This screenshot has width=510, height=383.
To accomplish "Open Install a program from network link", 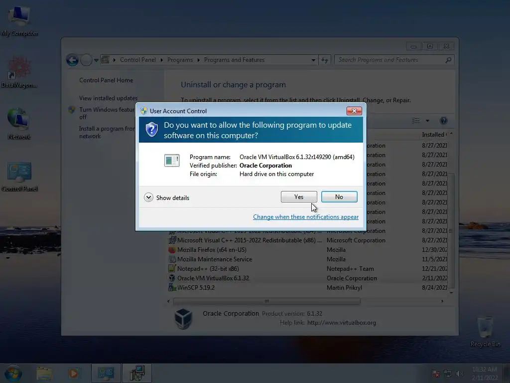I will 107,132.
